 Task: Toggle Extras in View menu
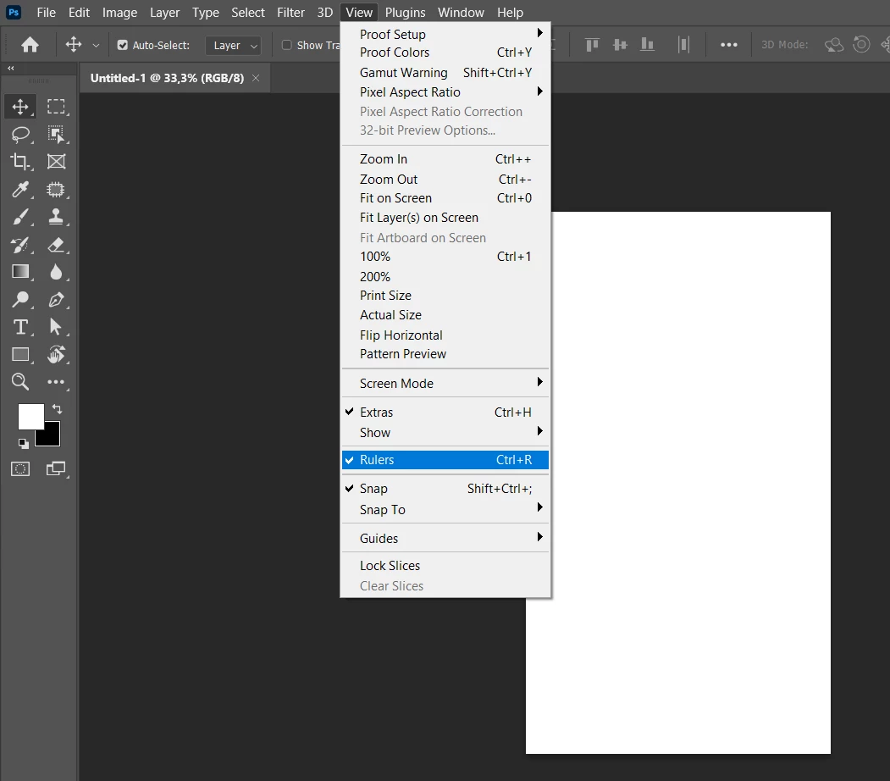pyautogui.click(x=445, y=412)
